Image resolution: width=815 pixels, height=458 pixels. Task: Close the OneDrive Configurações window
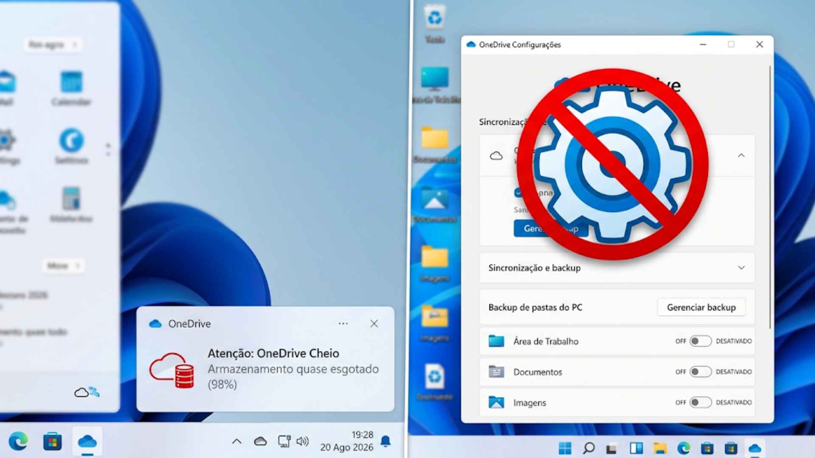point(759,45)
